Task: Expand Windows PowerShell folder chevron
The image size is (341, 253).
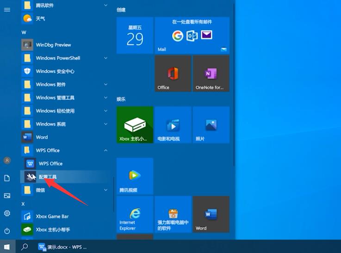Action: coord(105,58)
